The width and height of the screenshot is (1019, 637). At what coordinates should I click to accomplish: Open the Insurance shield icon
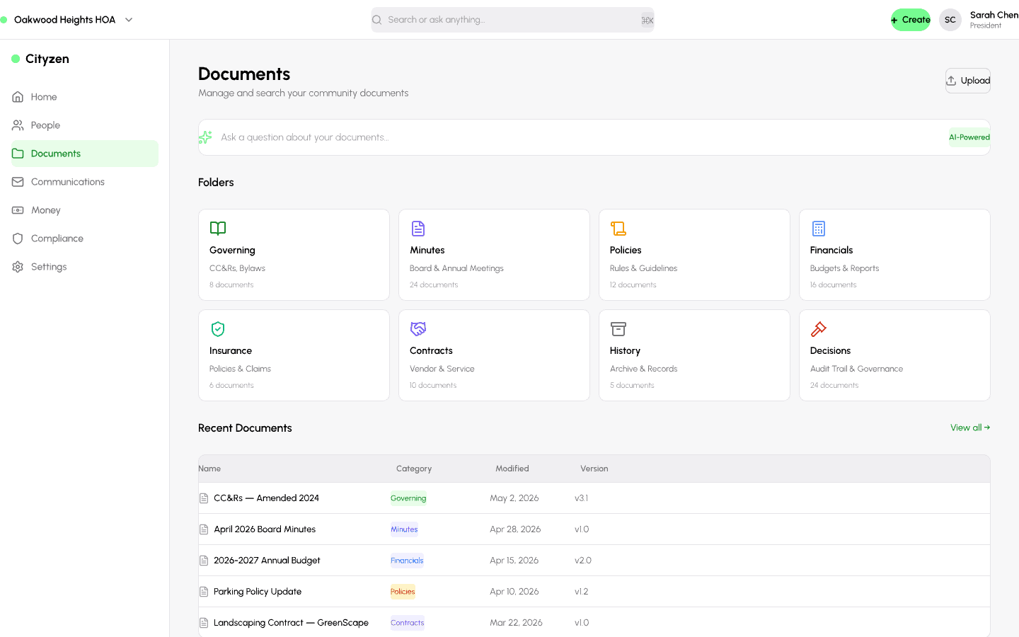[x=218, y=328]
